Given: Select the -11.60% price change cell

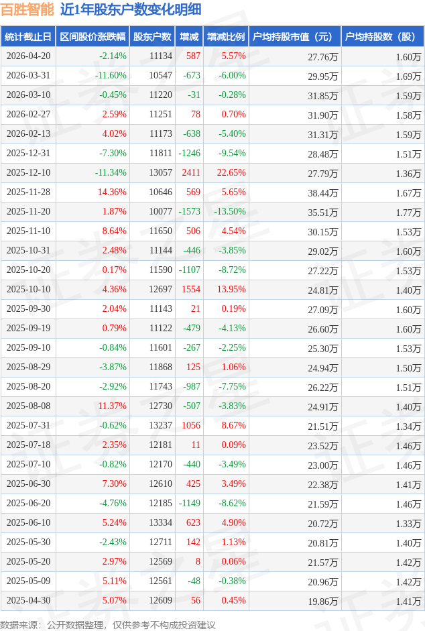Looking at the screenshot, I should click(110, 76).
